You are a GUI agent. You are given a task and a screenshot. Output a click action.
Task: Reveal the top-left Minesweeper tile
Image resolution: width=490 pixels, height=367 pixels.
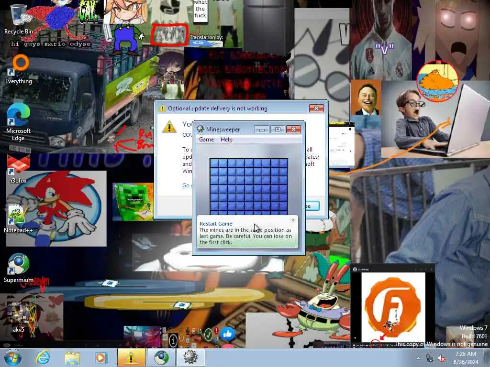tap(214, 163)
